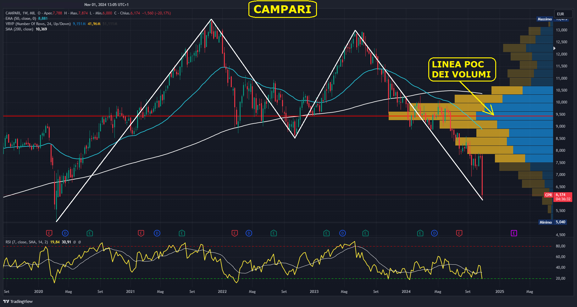This screenshot has height=307, width=577.
Task: Click the timestamp Nov 01, 2024 13:05 UTC+1
Action: 106,5
